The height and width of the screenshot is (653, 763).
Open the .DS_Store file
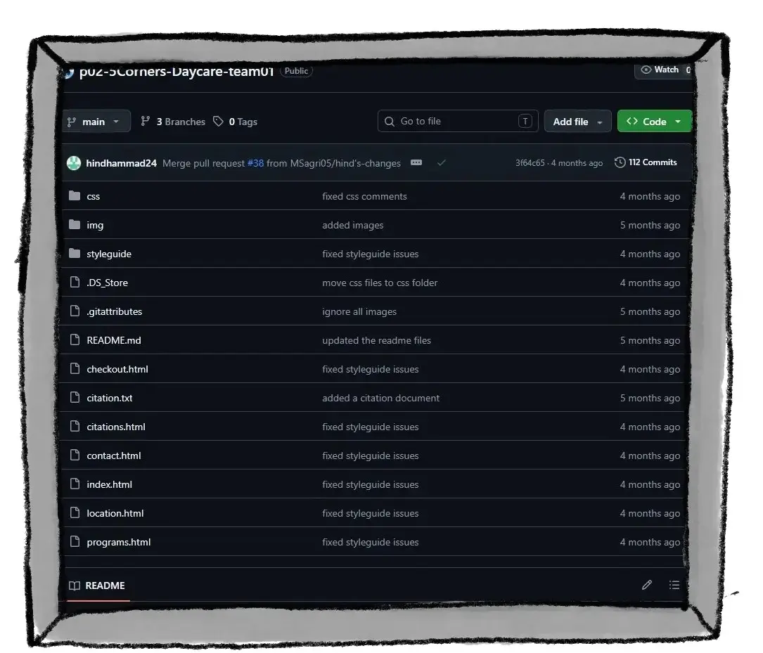point(107,283)
